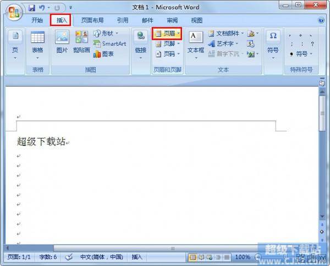Open the 邮件 Mailings tab
This screenshot has height=266, width=330.
(x=147, y=20)
